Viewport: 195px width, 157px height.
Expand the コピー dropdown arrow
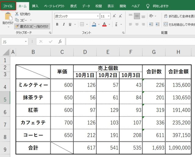(31, 20)
